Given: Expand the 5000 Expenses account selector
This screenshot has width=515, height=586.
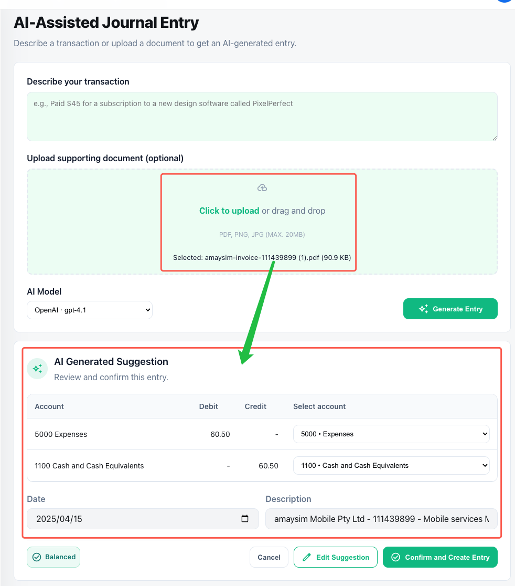Looking at the screenshot, I should 391,434.
